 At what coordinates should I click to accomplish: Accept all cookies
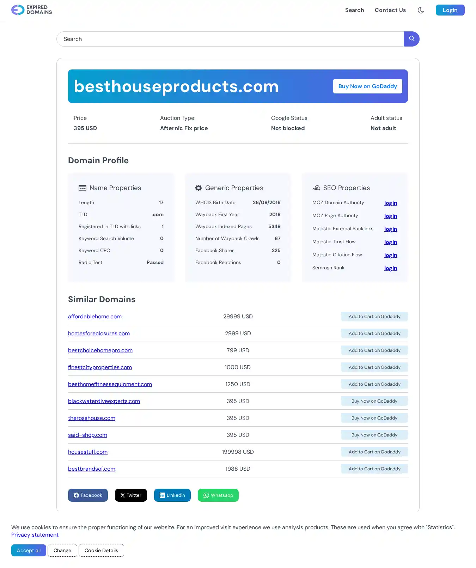click(29, 550)
